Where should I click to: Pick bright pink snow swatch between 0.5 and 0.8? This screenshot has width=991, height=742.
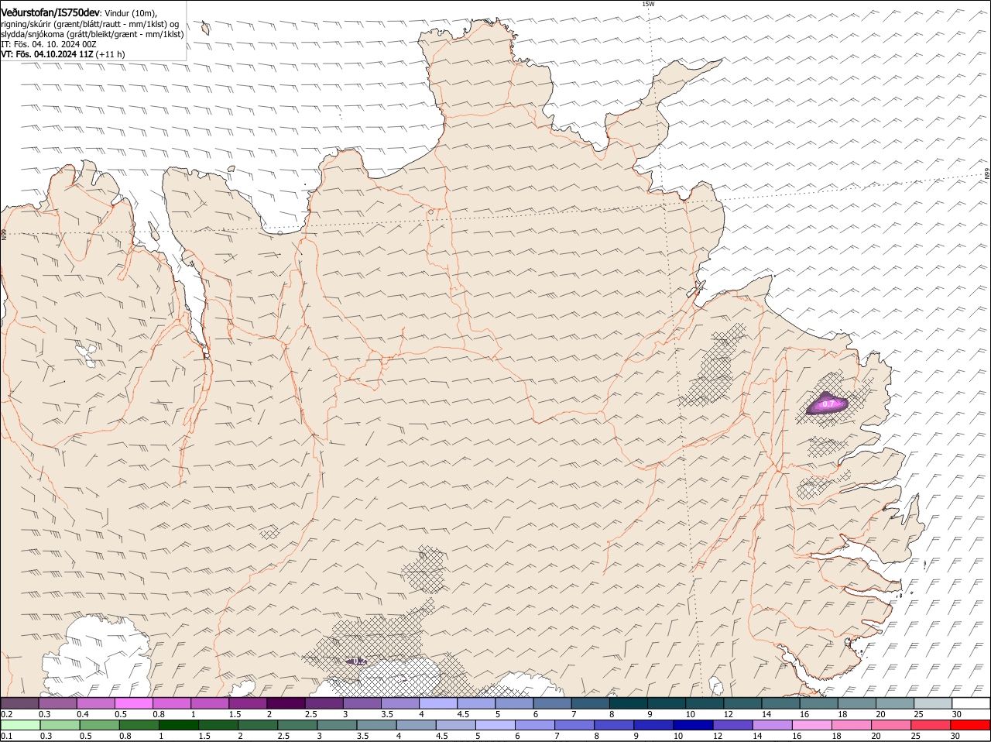[x=133, y=702]
